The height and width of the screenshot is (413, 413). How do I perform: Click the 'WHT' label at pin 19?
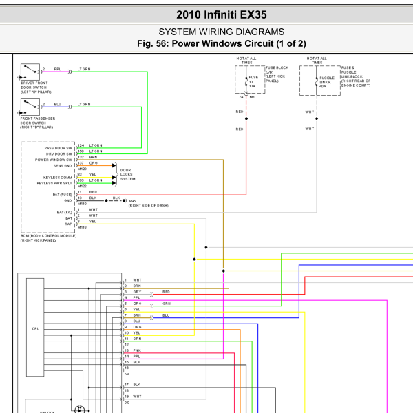[137, 396]
